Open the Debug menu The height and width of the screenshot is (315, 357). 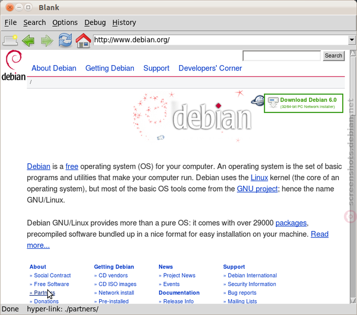(x=95, y=23)
